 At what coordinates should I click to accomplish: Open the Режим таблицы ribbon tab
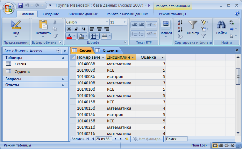tap(172, 14)
